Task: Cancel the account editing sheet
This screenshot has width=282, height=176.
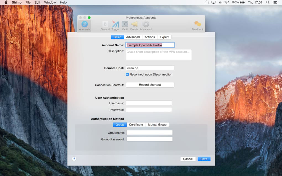Action: (188, 159)
